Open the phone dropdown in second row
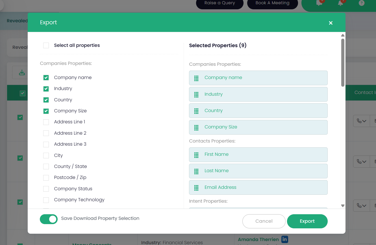376x245 pixels. (x=361, y=161)
